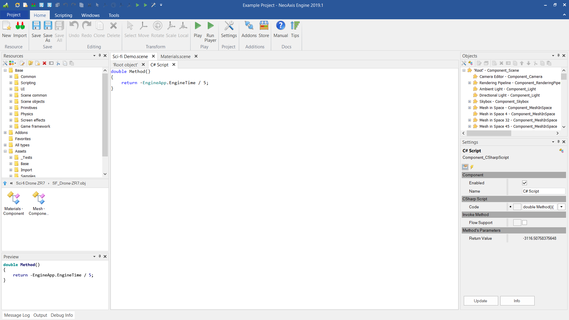Create a new folder in Resources panel

click(x=31, y=63)
